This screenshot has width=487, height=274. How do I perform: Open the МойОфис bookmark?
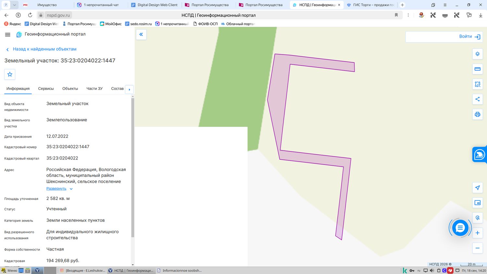click(111, 24)
